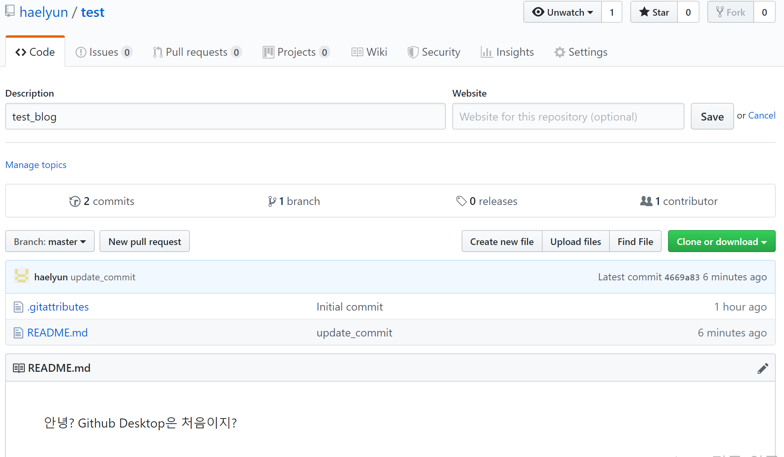The image size is (784, 457).
Task: Open the 1 contributor link
Action: [679, 201]
